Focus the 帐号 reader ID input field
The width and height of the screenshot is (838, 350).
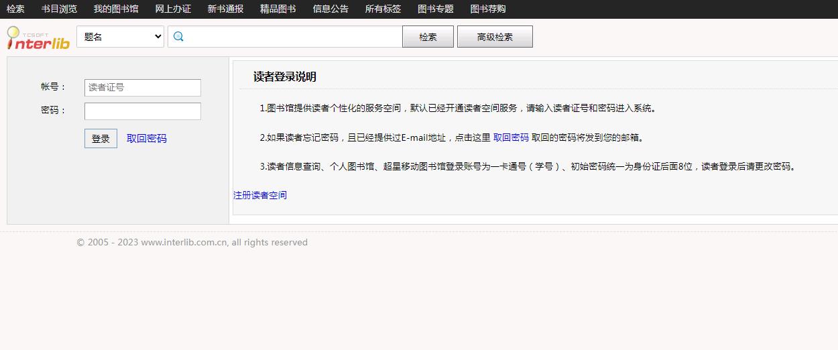click(x=143, y=87)
